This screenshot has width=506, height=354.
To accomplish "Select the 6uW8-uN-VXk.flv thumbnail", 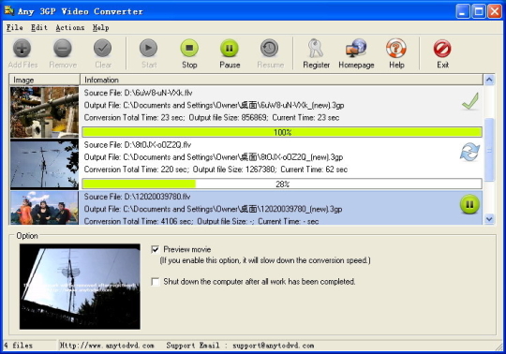I will [x=44, y=111].
